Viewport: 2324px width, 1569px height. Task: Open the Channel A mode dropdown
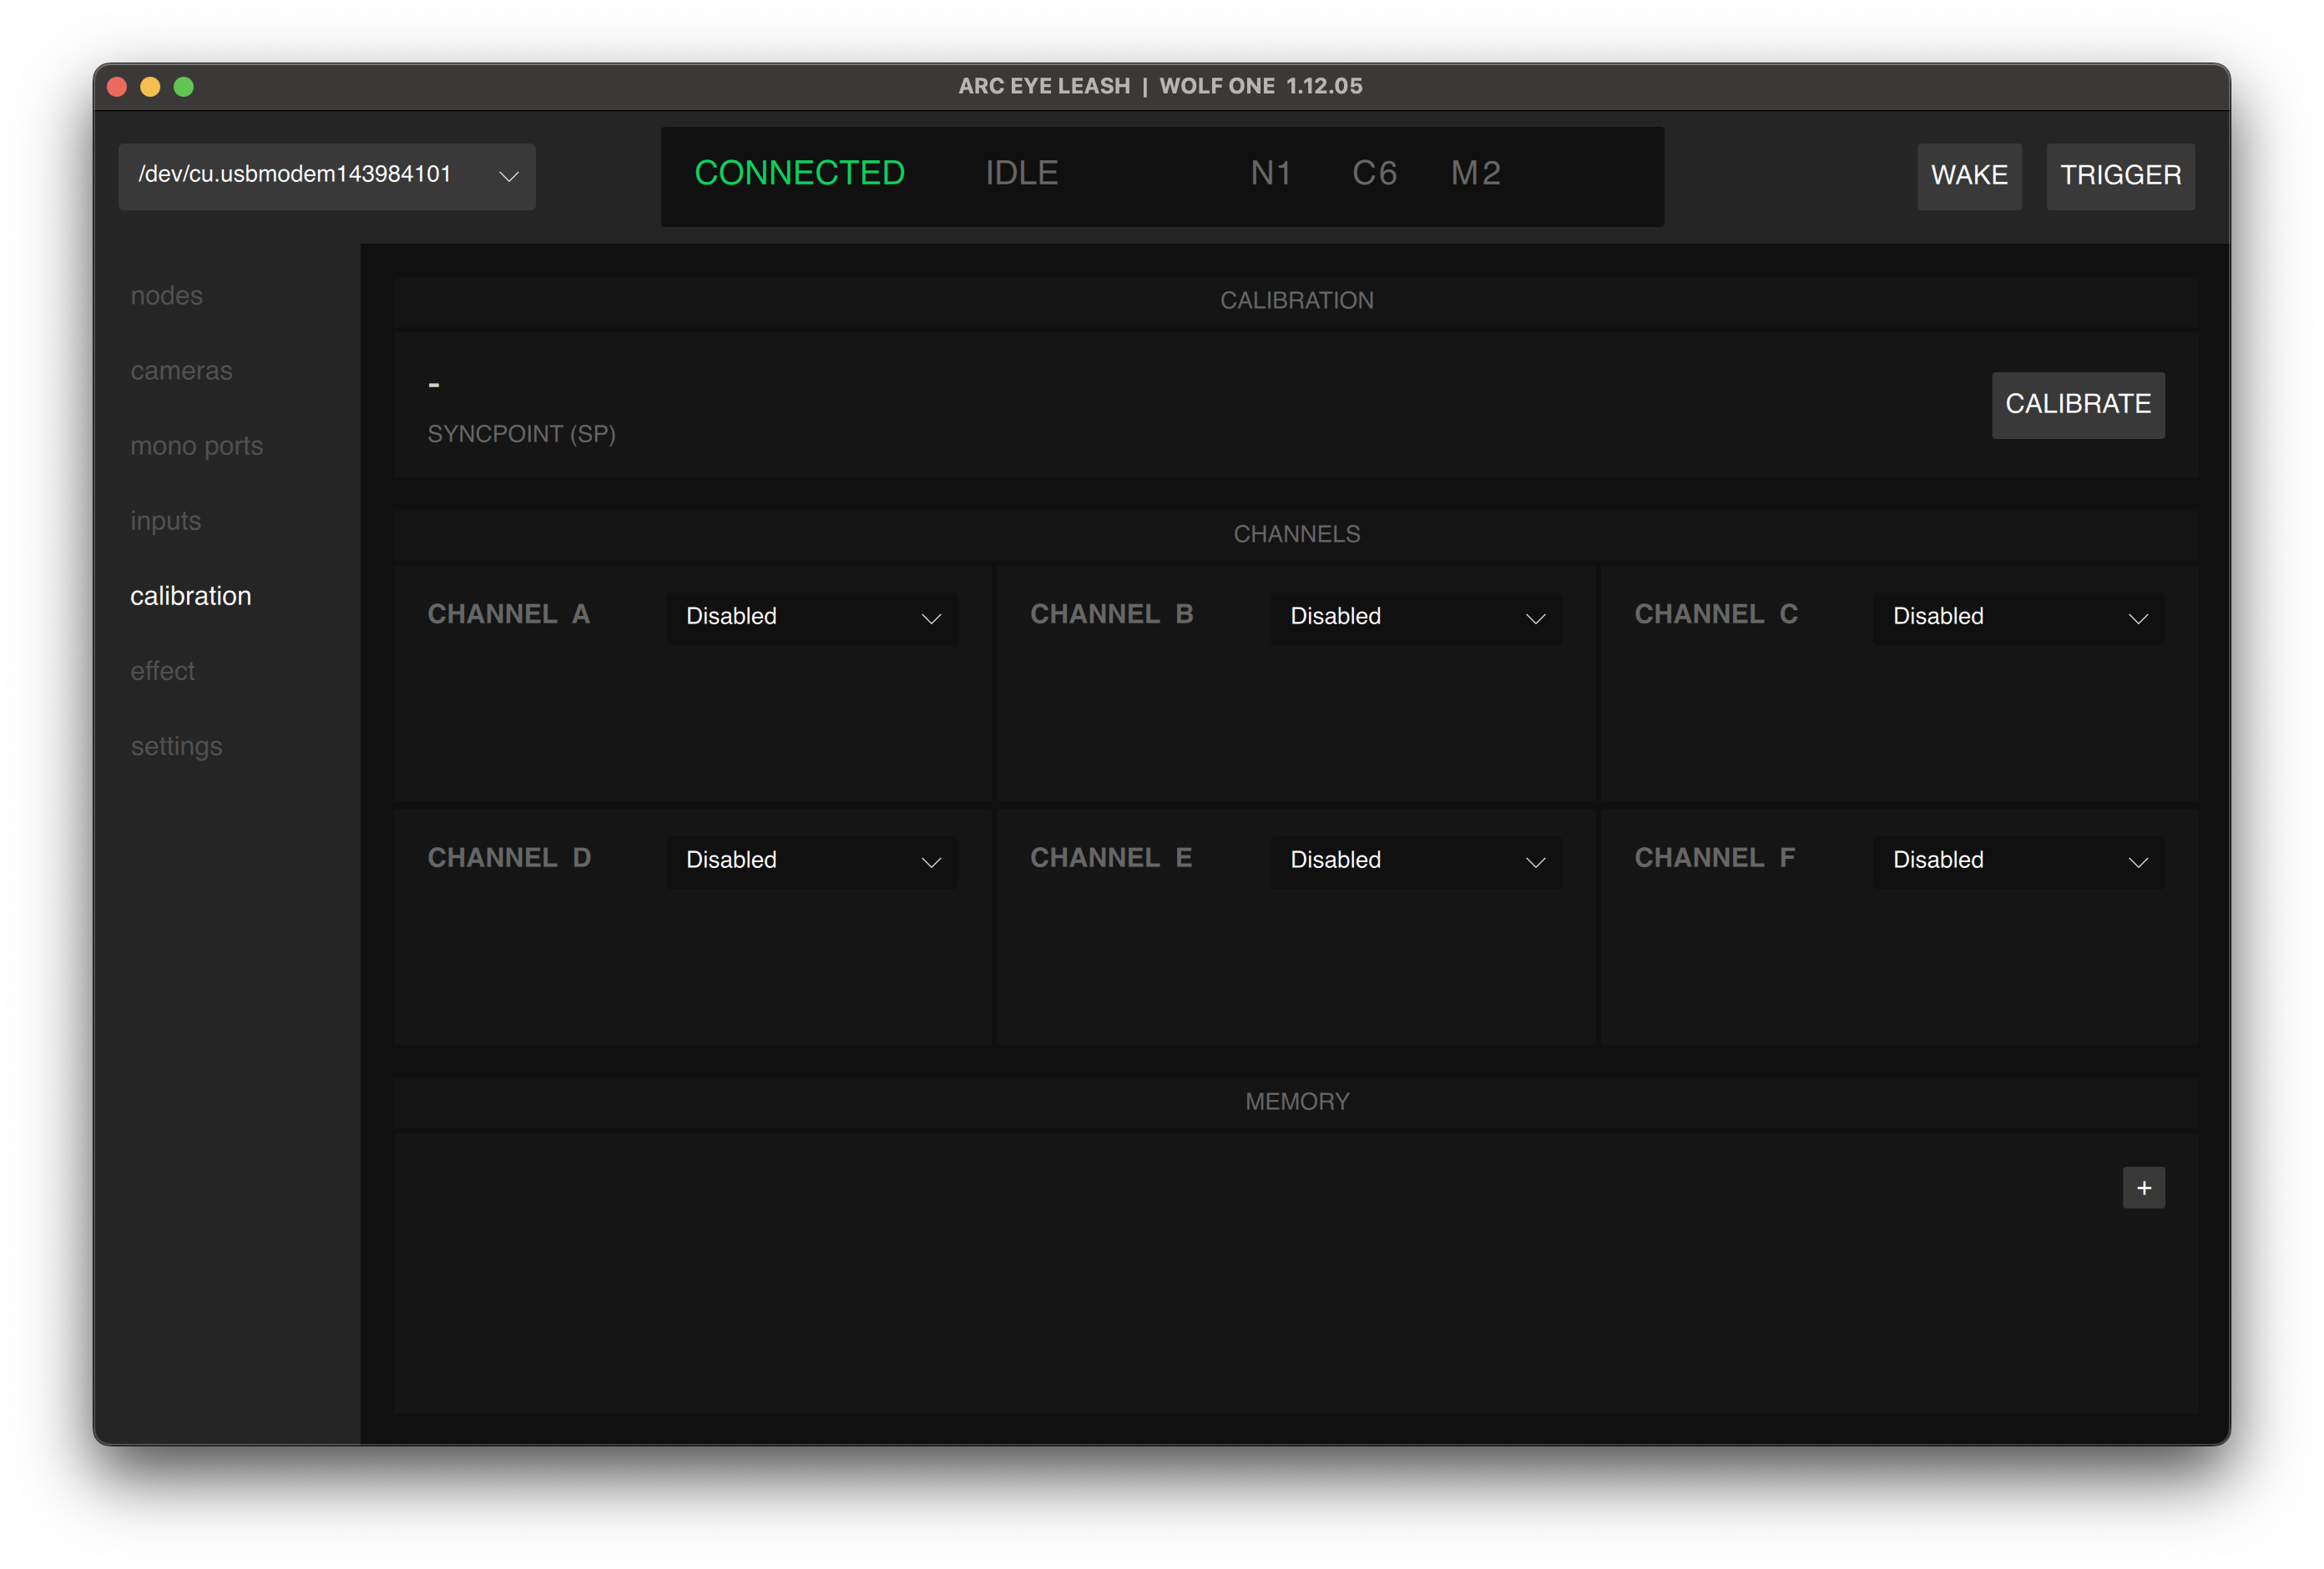tap(811, 618)
